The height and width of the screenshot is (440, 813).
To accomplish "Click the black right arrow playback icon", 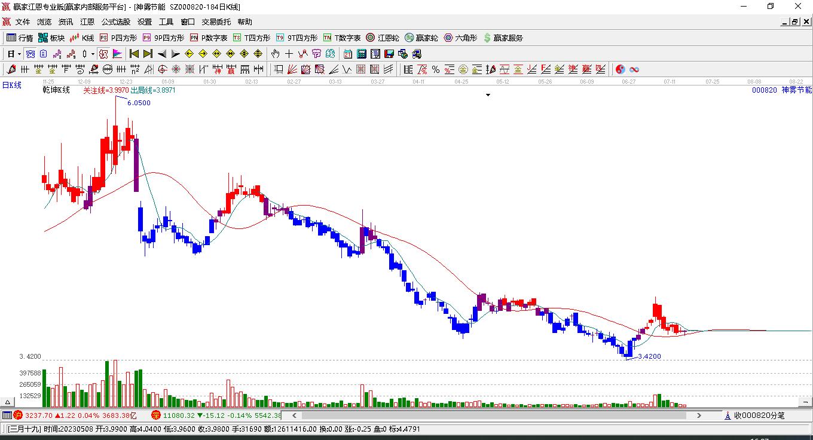I will click(x=175, y=54).
